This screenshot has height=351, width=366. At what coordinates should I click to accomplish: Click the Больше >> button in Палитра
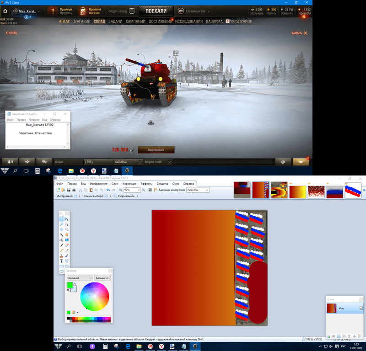point(102,278)
